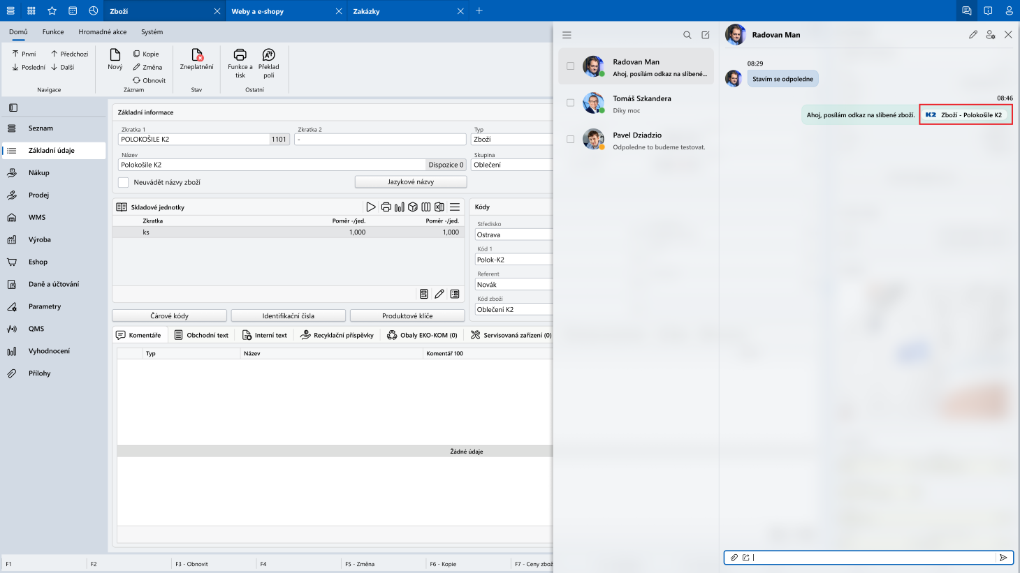The image size is (1020, 573).
Task: Click the pencil edit icon below the units table
Action: pos(439,294)
